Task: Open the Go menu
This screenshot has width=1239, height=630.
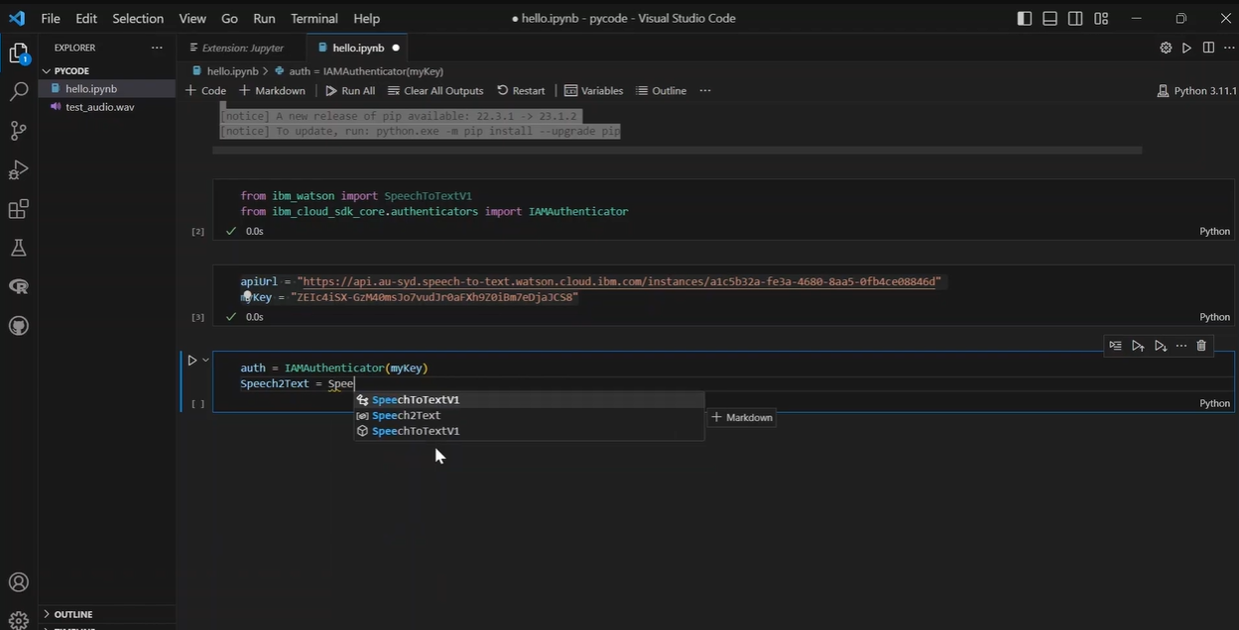Action: point(229,18)
